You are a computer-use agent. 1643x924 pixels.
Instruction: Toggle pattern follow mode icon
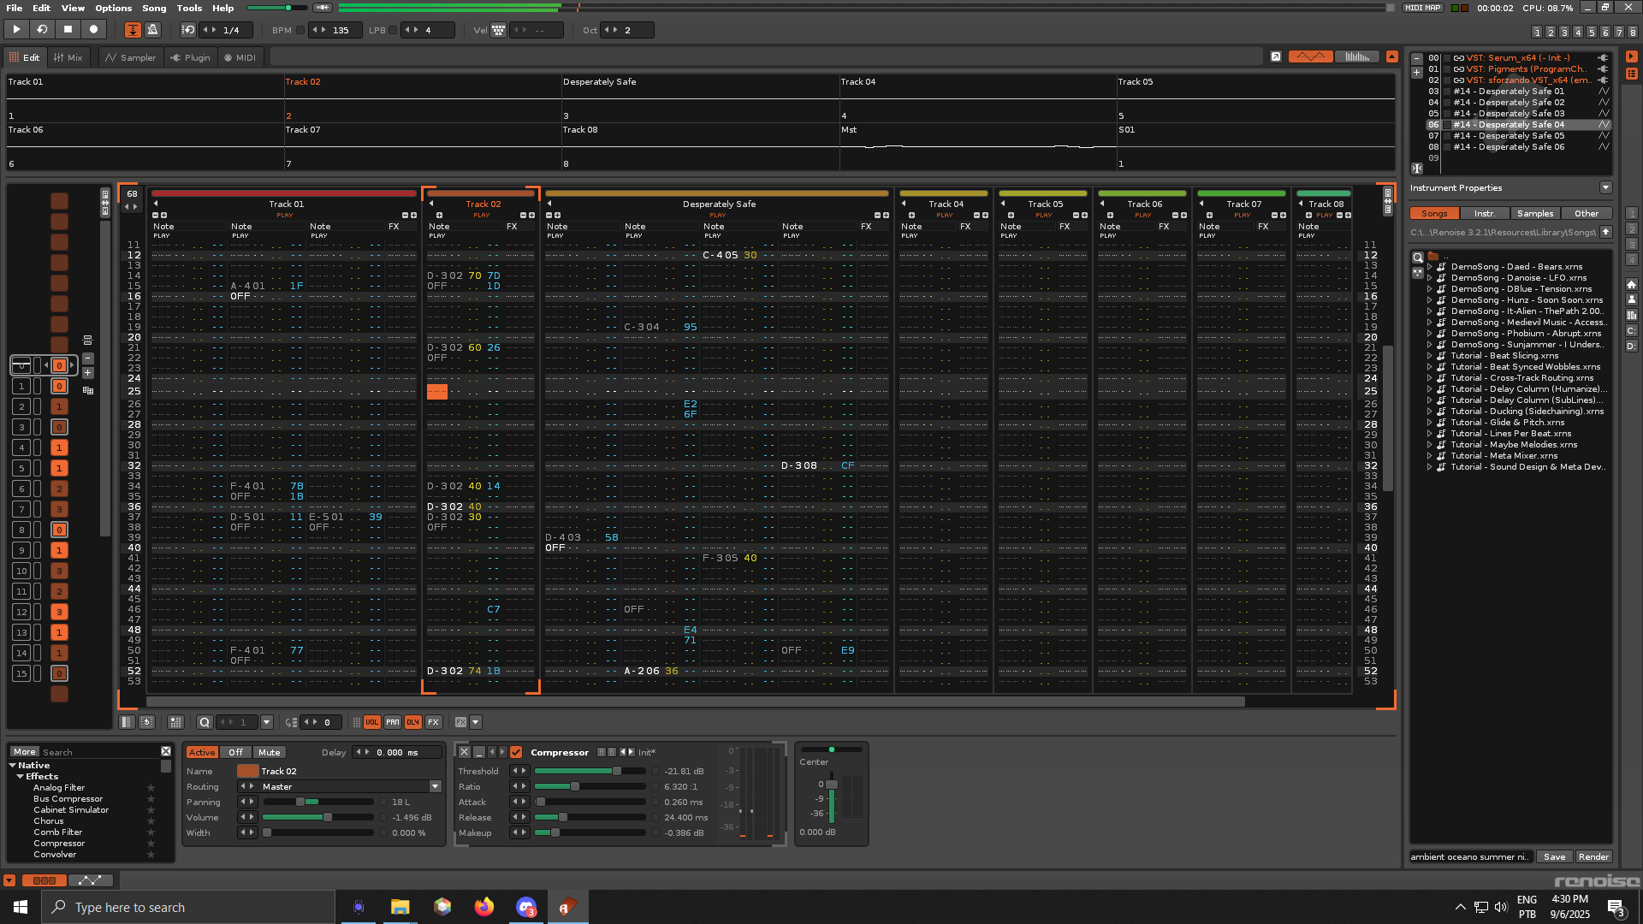[133, 30]
